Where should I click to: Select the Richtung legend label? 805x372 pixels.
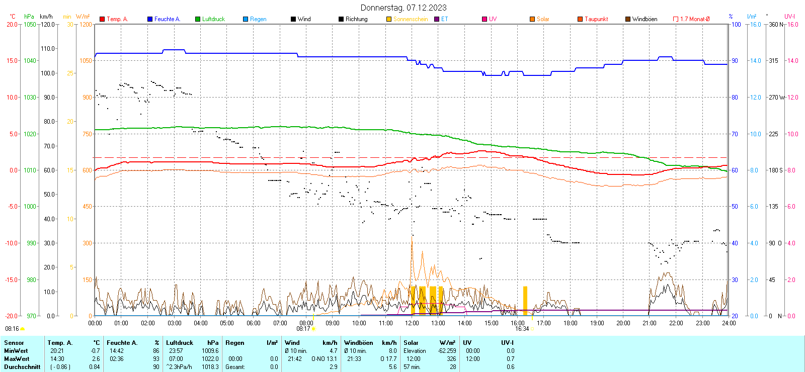(x=356, y=19)
